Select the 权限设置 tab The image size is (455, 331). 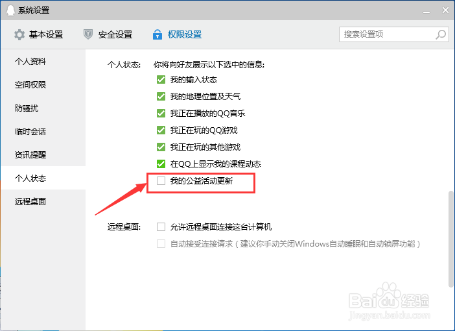(178, 34)
